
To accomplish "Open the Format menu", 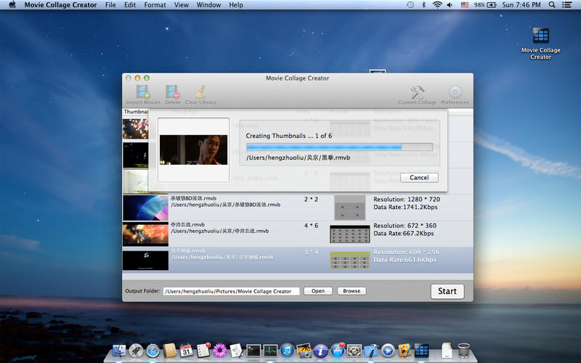I will click(x=155, y=5).
